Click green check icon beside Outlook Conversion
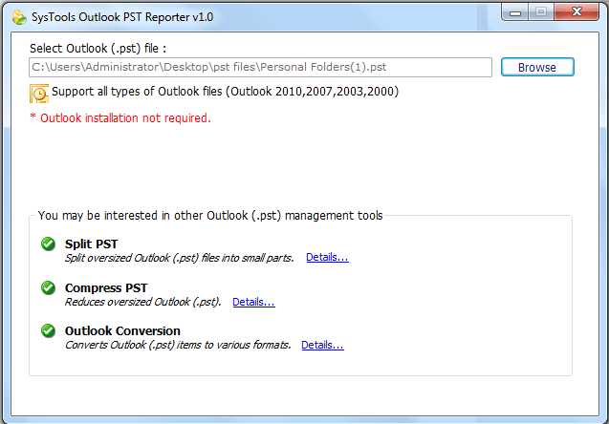Viewport: 609px width, 424px height. tap(48, 331)
